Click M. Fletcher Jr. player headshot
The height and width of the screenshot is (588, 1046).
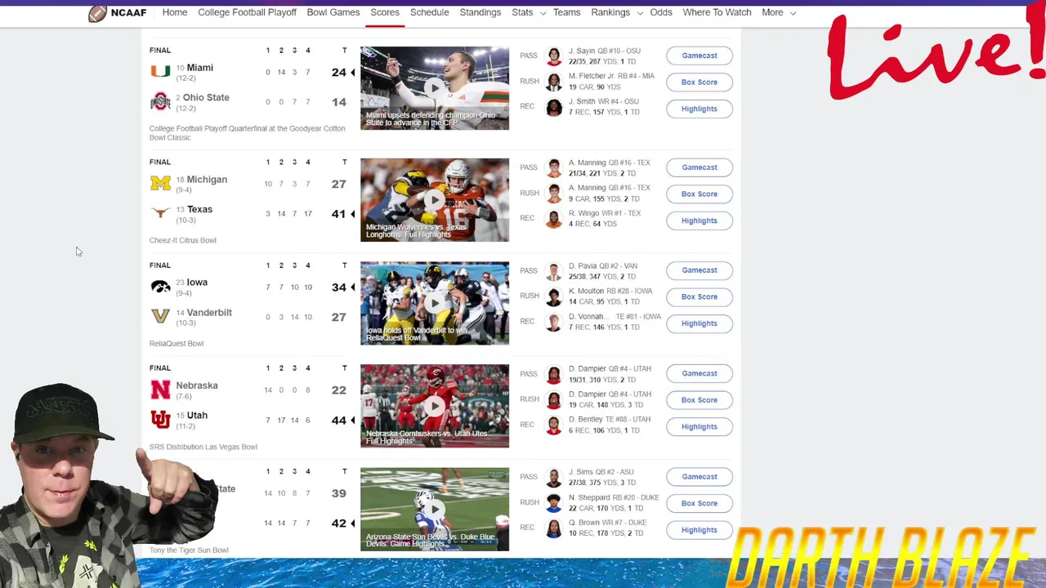pos(554,82)
